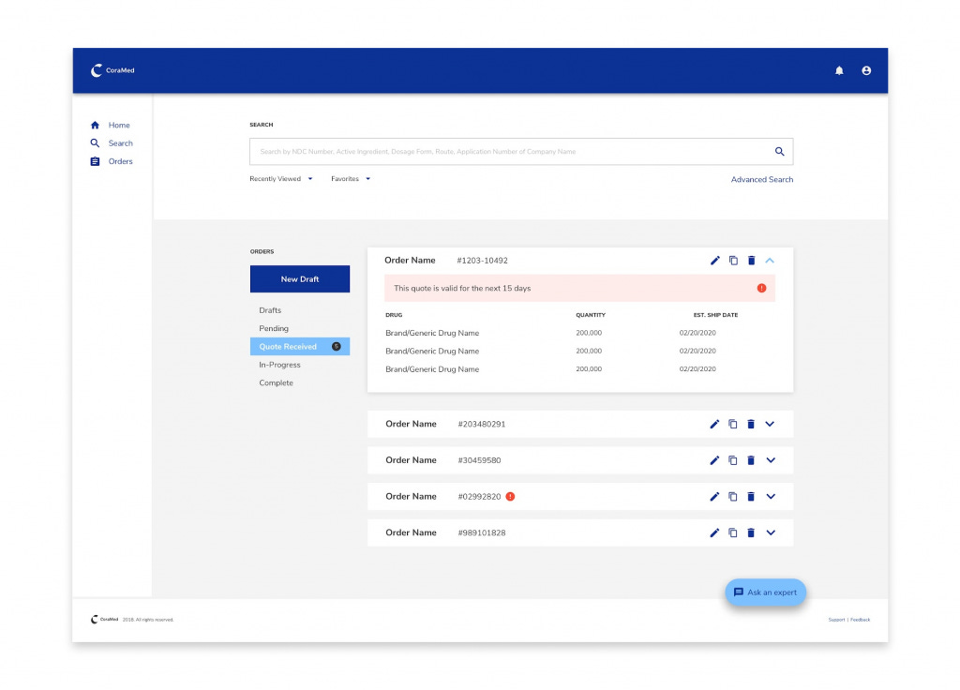
Task: Duplicate order #30459580
Action: [732, 459]
